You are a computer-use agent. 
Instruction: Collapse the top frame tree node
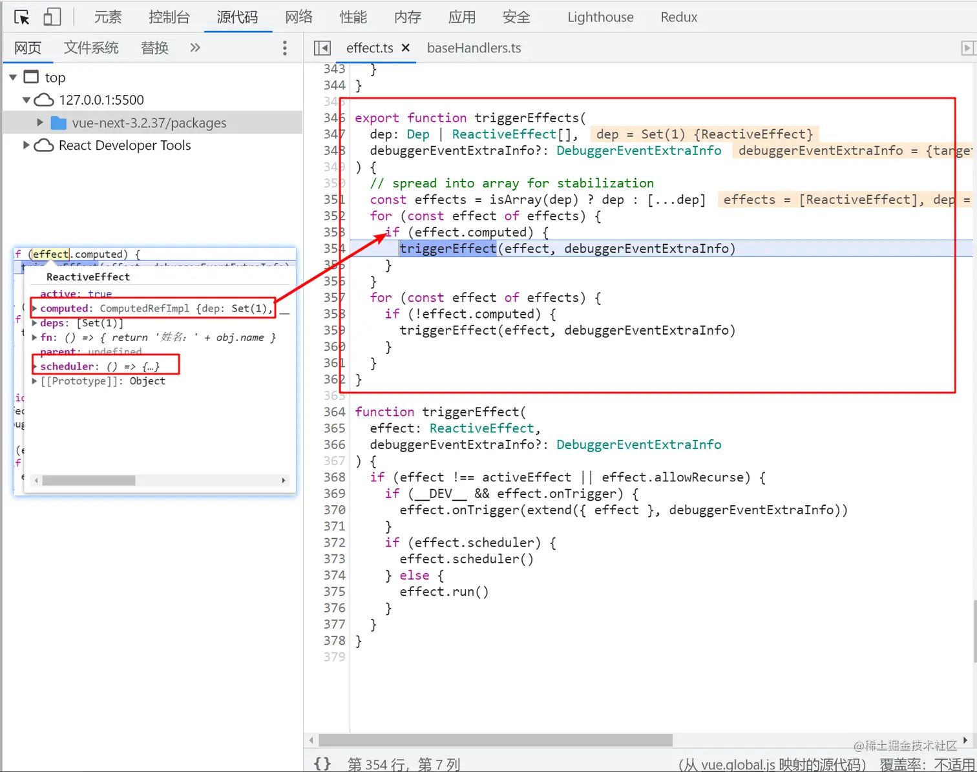[x=13, y=78]
